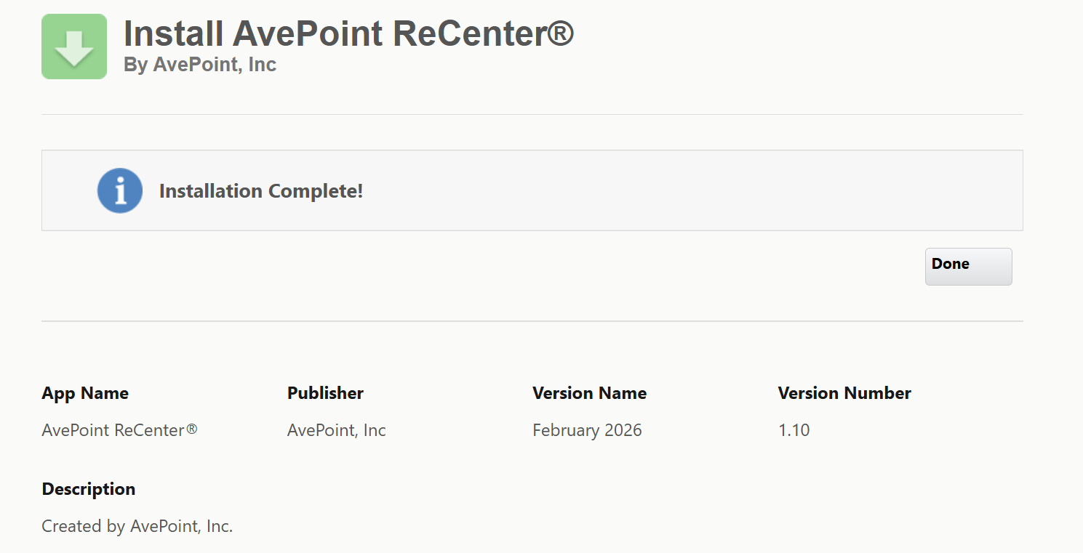Click the "Installation Complete!" message text

(x=260, y=191)
